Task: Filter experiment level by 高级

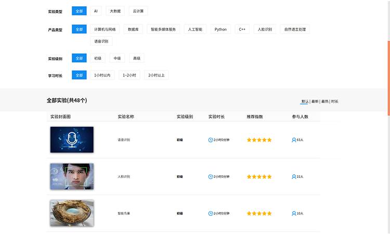Action: click(x=137, y=58)
